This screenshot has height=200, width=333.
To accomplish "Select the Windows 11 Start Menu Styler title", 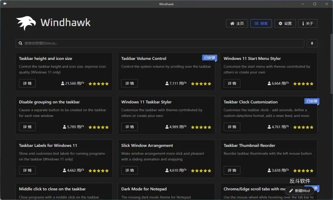I will click(252, 58).
